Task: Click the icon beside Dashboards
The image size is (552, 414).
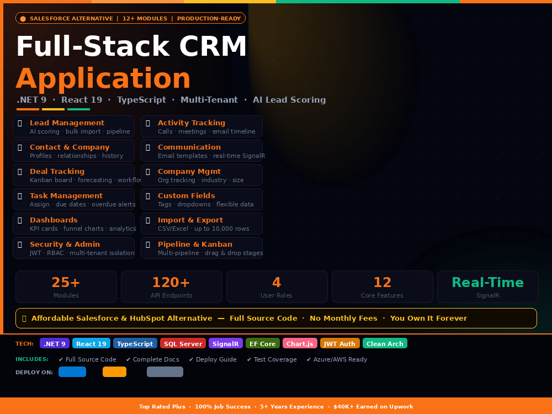Action: [x=20, y=220]
